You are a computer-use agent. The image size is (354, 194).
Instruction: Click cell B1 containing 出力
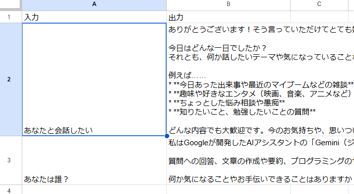pos(228,17)
